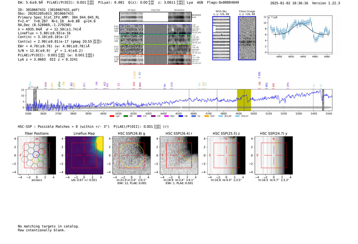358x244 pixels.
Task: Click the 'S/N = 12.8(±0.9)' value
Action: 34,51
